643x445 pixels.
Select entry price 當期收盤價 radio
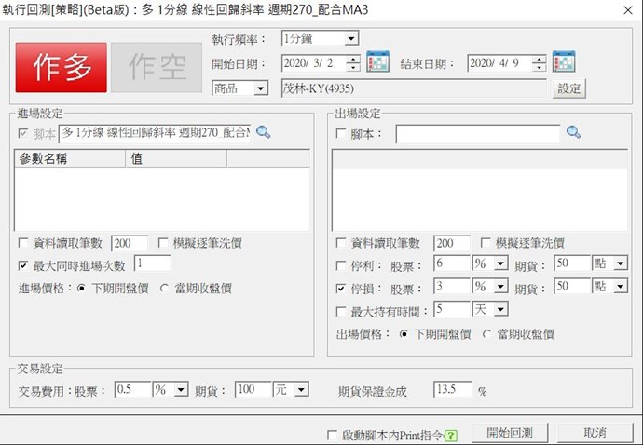pyautogui.click(x=164, y=289)
